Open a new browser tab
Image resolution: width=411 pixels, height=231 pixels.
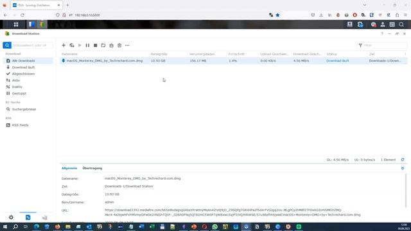(x=67, y=5)
